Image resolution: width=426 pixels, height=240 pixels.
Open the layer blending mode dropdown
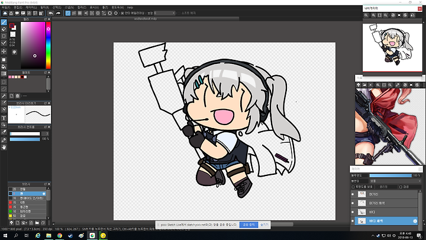pyautogui.click(x=395, y=181)
